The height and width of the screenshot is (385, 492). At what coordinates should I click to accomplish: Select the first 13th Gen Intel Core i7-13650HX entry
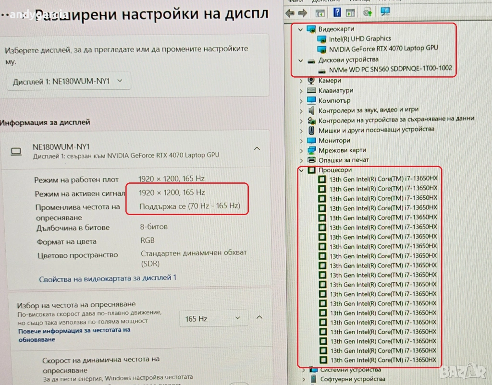click(383, 179)
